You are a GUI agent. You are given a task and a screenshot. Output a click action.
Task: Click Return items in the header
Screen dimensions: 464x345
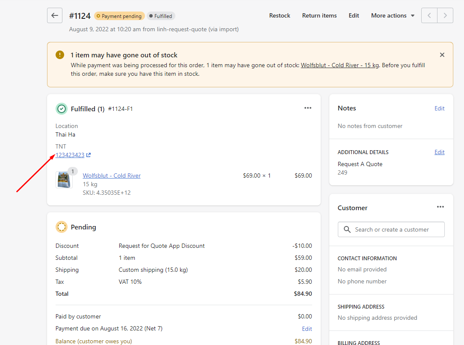(x=319, y=15)
